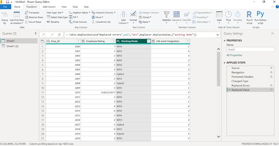279x146 pixels.
Task: Close the Query Settings pane
Action: (x=272, y=33)
